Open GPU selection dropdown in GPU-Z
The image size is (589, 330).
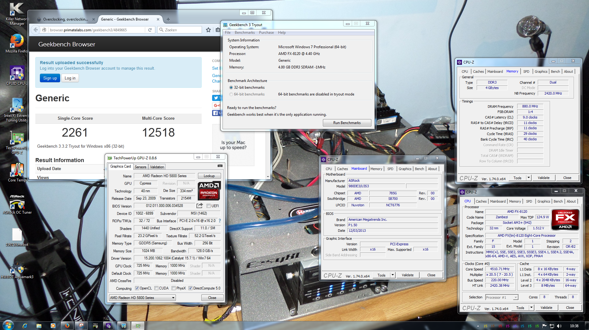(142, 297)
